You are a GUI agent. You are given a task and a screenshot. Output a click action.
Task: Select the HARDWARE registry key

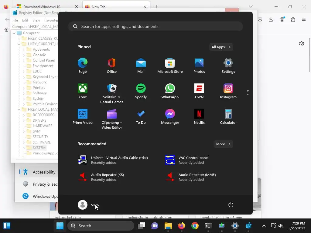(43, 126)
